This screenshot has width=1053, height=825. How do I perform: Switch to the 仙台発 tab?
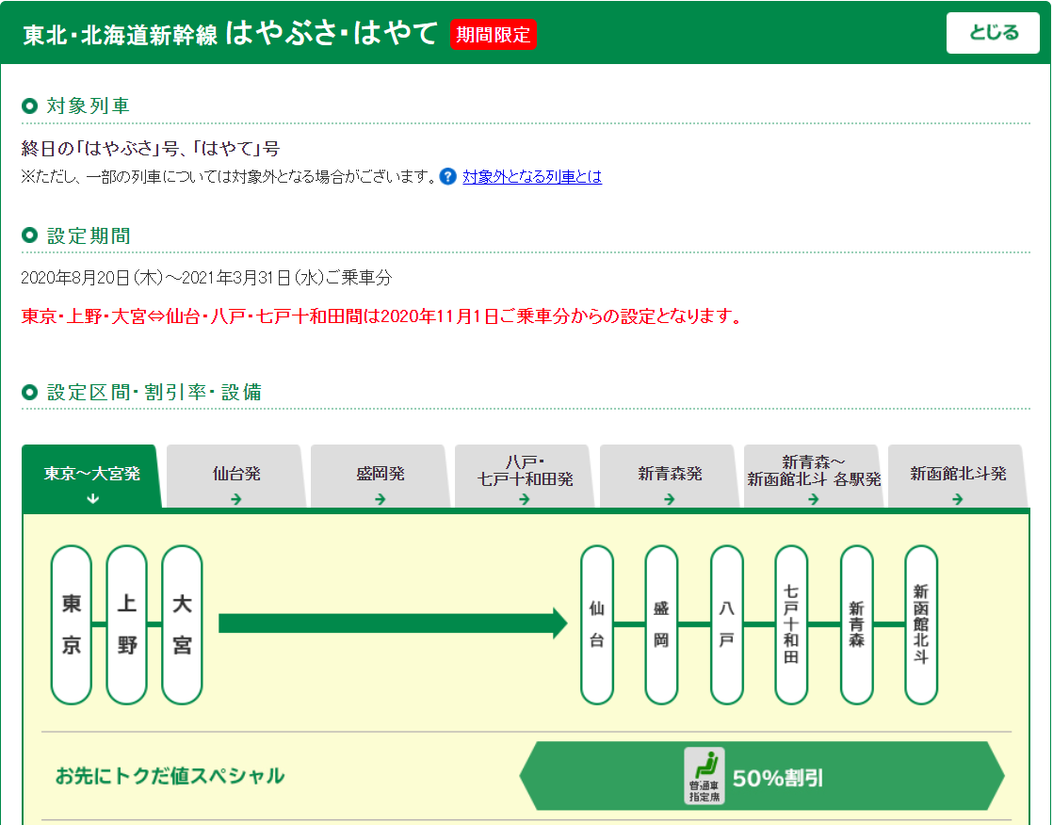point(236,477)
